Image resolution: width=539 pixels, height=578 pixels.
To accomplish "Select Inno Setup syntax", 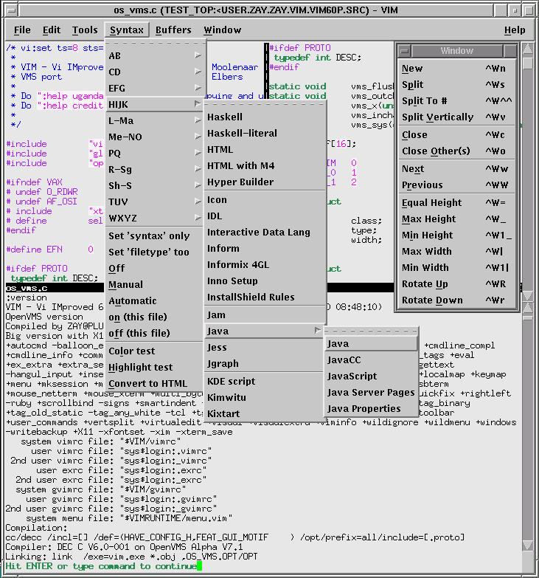I will pos(265,281).
